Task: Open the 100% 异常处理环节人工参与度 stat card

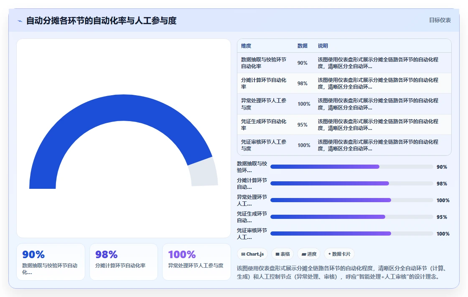Action: (196, 262)
